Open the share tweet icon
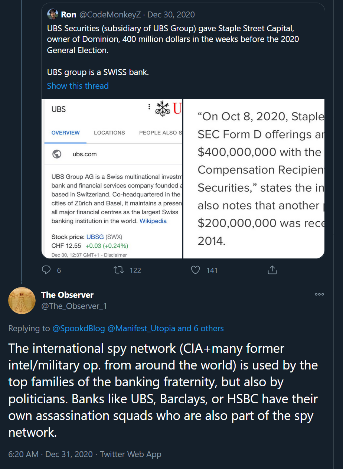 point(272,270)
